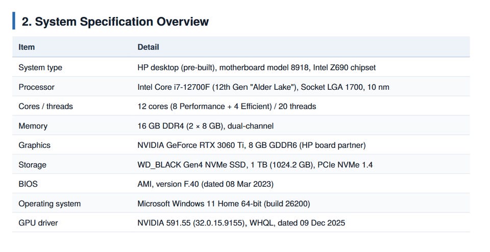This screenshot has height=252, width=490.
Task: Click the System Specification Overview heading
Action: [x=115, y=21]
